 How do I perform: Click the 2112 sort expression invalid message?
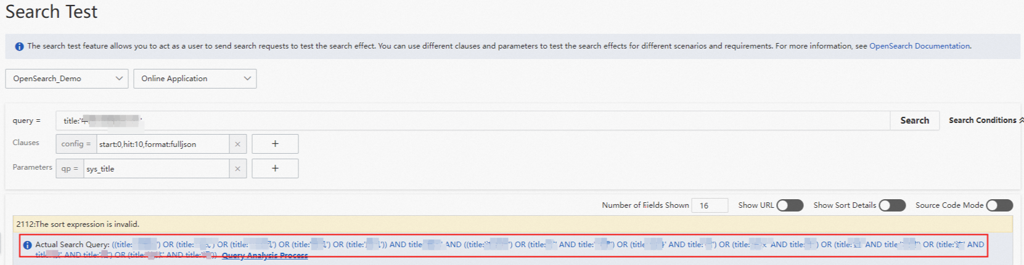point(78,224)
